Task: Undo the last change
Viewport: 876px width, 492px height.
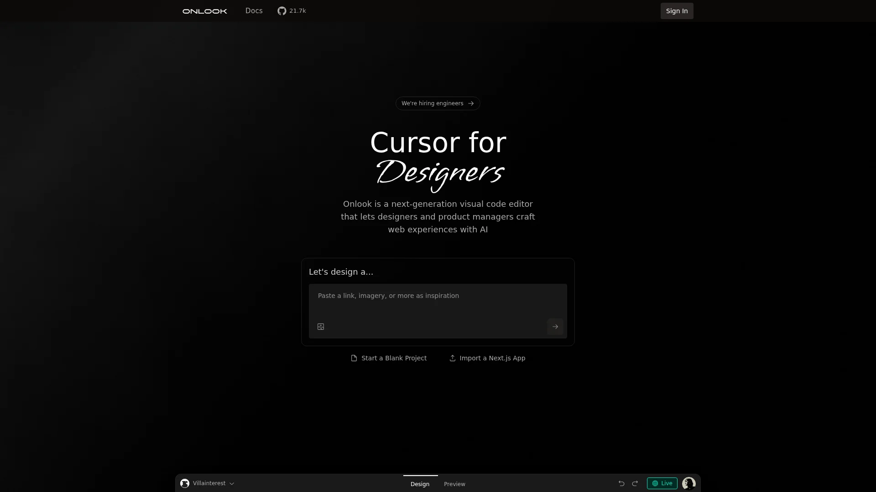Action: click(x=621, y=483)
